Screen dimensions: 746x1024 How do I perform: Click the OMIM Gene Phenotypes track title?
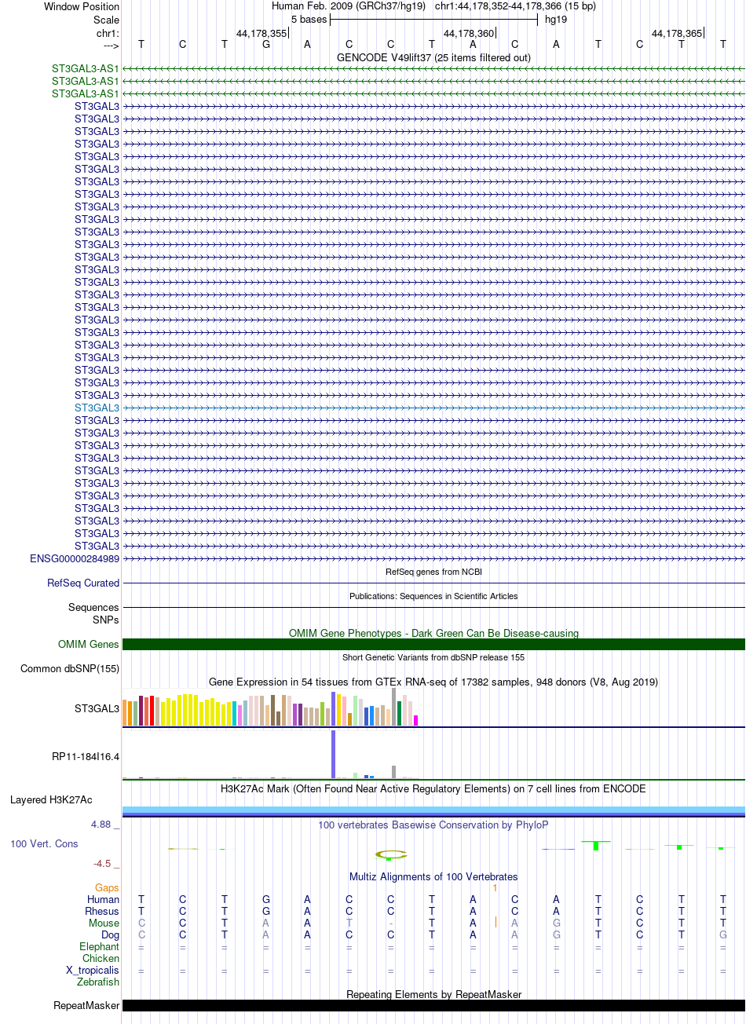point(433,633)
